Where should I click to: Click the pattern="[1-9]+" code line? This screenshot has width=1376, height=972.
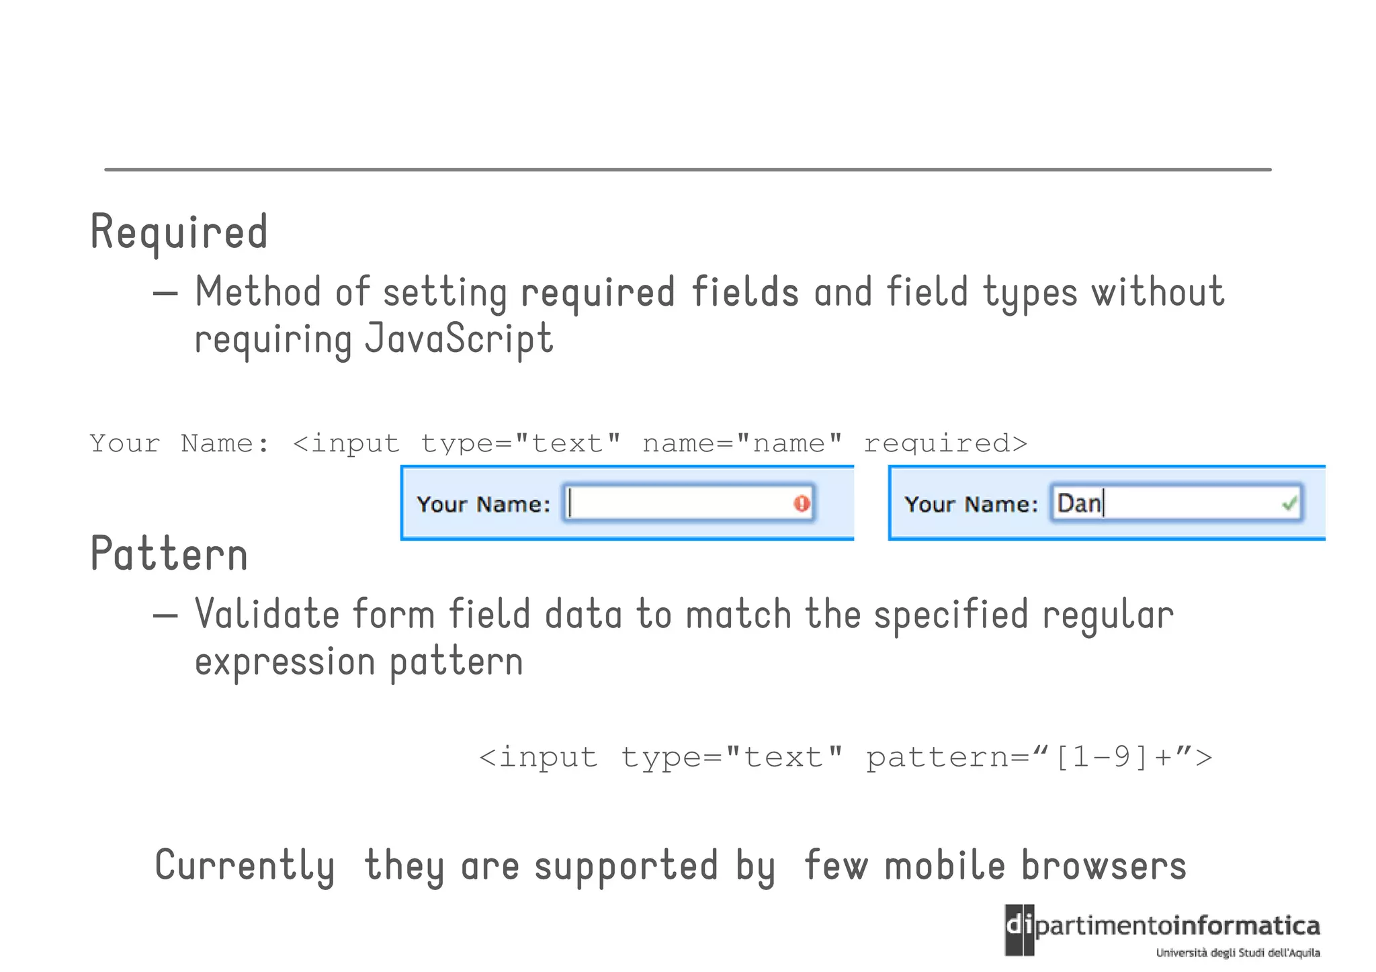point(846,757)
